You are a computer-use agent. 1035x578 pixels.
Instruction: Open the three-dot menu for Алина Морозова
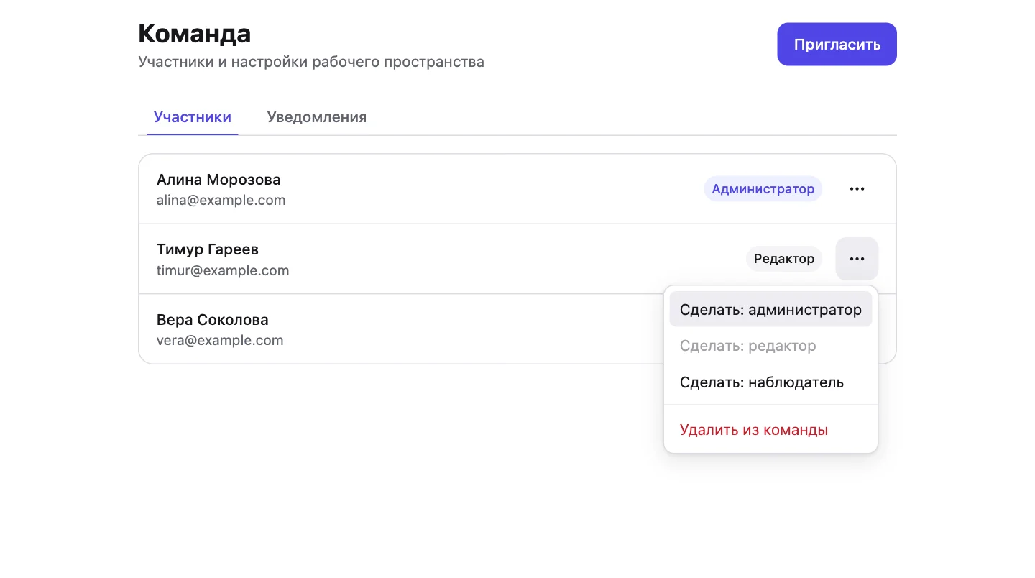pyautogui.click(x=857, y=189)
